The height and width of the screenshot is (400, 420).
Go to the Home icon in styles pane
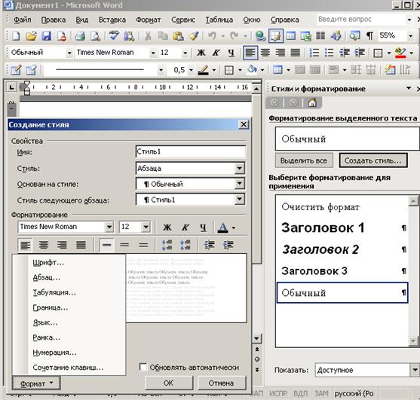click(312, 102)
